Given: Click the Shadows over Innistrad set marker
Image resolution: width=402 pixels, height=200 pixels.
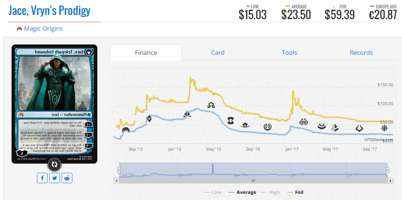Looking at the screenshot, I should pos(211,105).
